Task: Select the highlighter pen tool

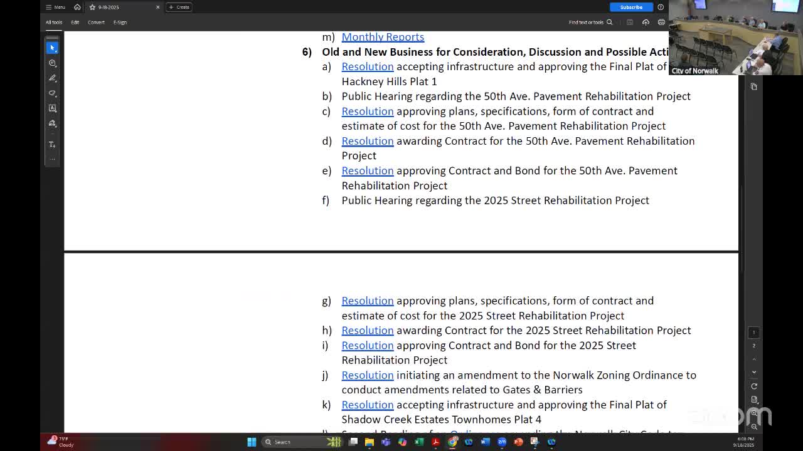Action: [x=52, y=78]
